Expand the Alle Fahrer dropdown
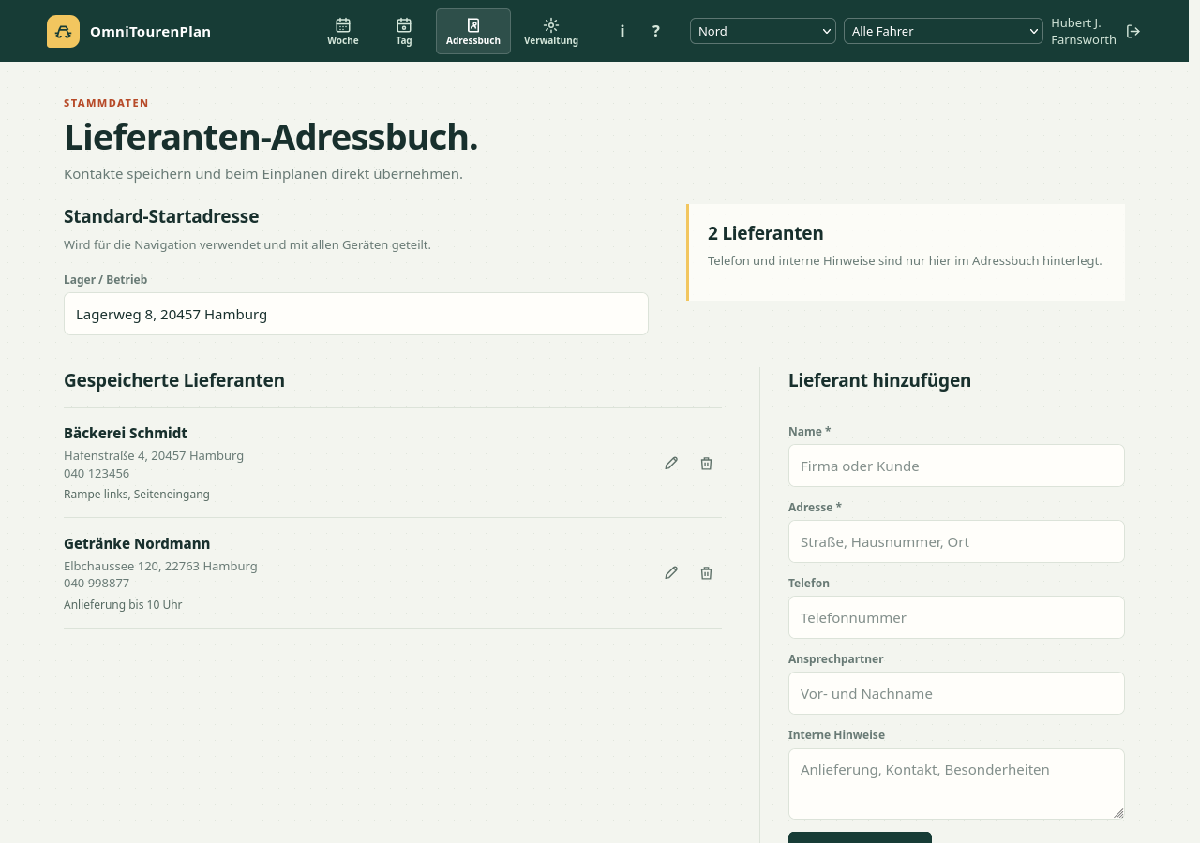This screenshot has width=1200, height=843. (x=943, y=31)
